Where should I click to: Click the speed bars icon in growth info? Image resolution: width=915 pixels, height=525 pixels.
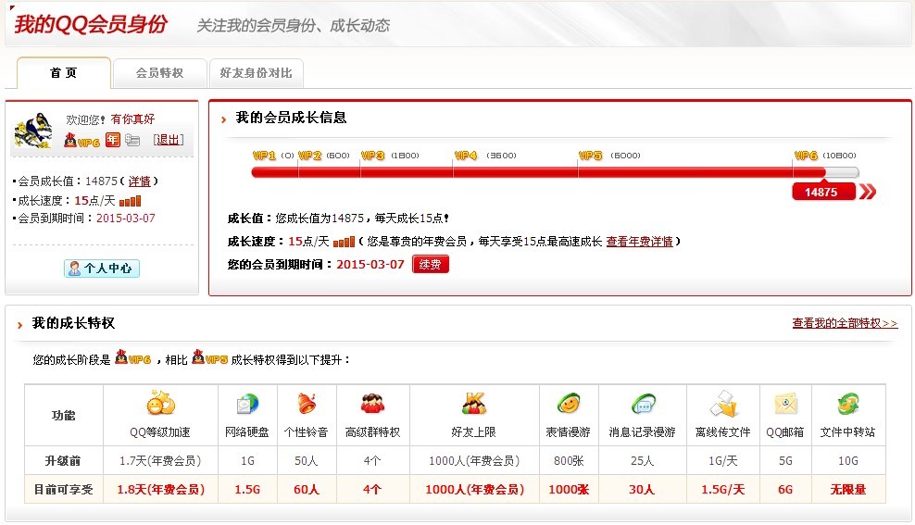pyautogui.click(x=345, y=242)
